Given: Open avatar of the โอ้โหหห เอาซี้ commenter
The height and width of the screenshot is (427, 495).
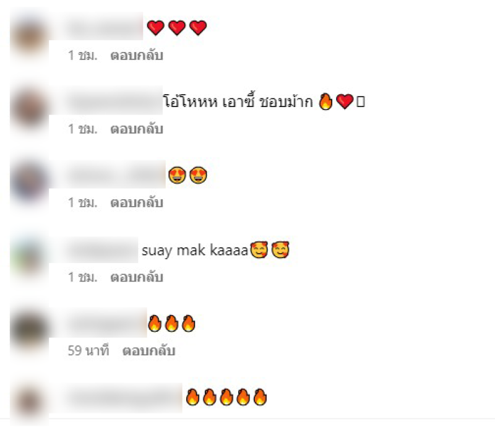Looking at the screenshot, I should 29,109.
